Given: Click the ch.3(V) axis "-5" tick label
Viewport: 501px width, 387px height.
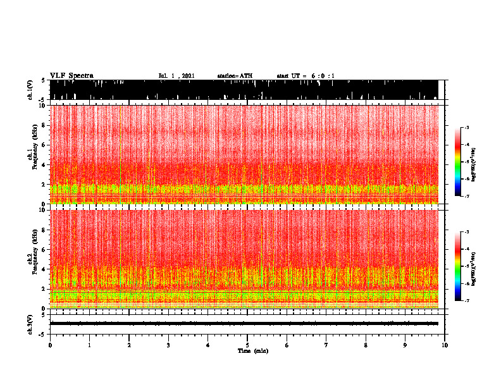Looking at the screenshot, I should point(43,335).
